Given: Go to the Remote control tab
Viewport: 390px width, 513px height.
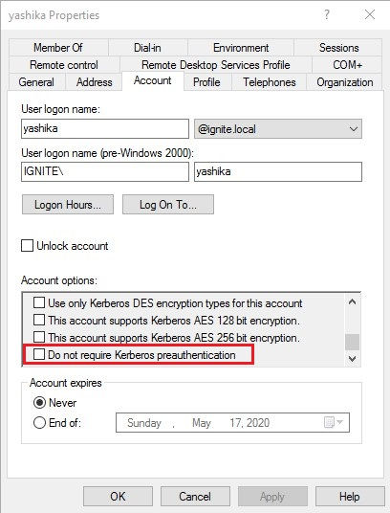Looking at the screenshot, I should [x=64, y=65].
